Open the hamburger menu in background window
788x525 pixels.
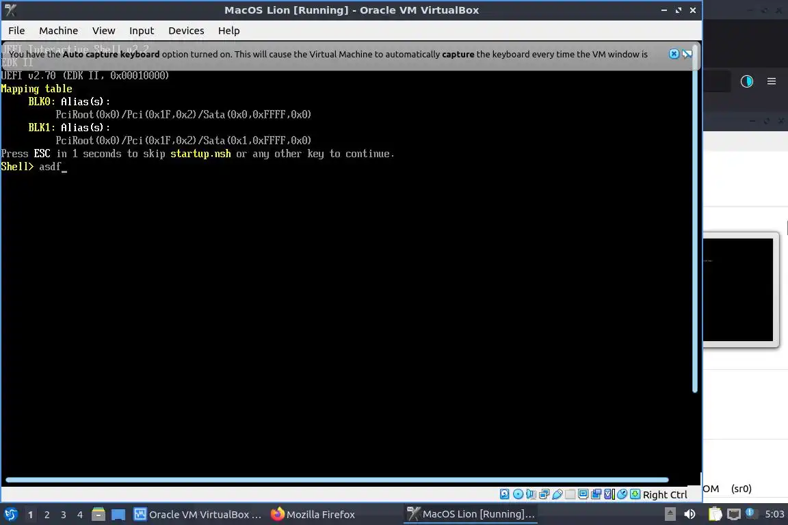pos(772,81)
